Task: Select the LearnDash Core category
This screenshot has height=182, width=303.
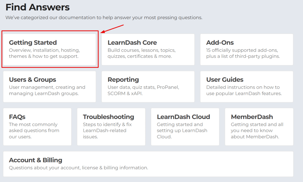Action: pyautogui.click(x=148, y=49)
